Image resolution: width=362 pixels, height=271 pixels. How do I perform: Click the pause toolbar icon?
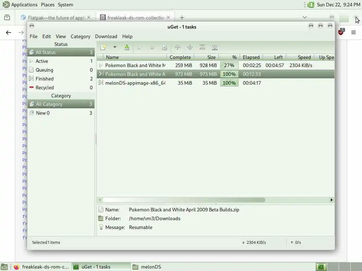152,48
